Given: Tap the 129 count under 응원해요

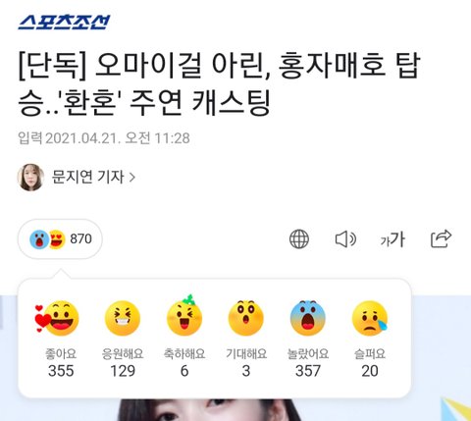Looking at the screenshot, I should coord(123,371).
